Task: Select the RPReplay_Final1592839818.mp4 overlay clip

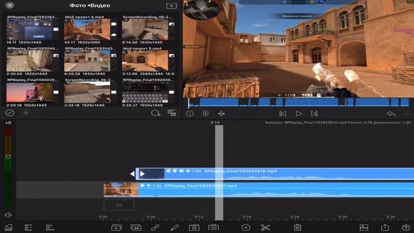Action: pos(274,174)
